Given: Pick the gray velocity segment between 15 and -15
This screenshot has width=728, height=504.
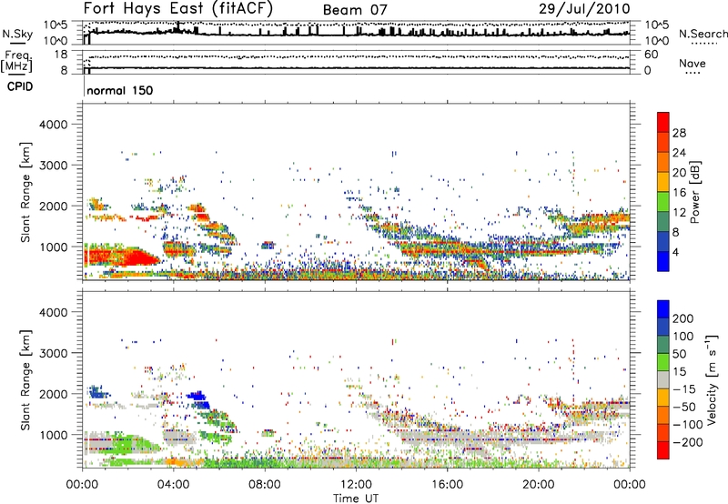Looking at the screenshot, I should 663,380.
